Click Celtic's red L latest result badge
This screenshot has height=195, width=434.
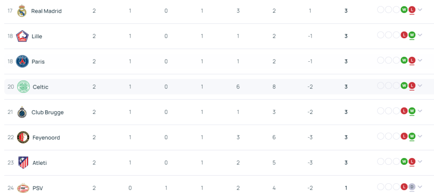[x=412, y=86]
